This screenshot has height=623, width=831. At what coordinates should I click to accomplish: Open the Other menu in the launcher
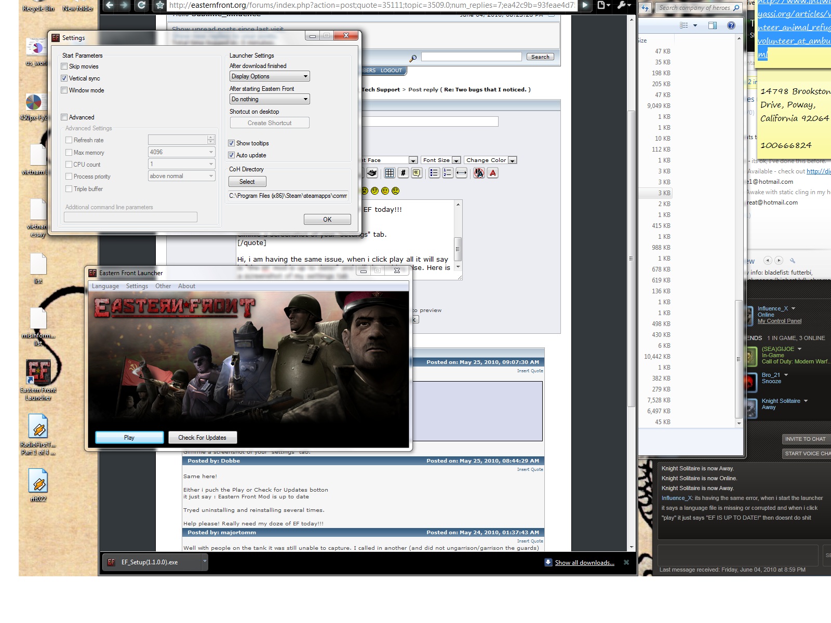(163, 286)
